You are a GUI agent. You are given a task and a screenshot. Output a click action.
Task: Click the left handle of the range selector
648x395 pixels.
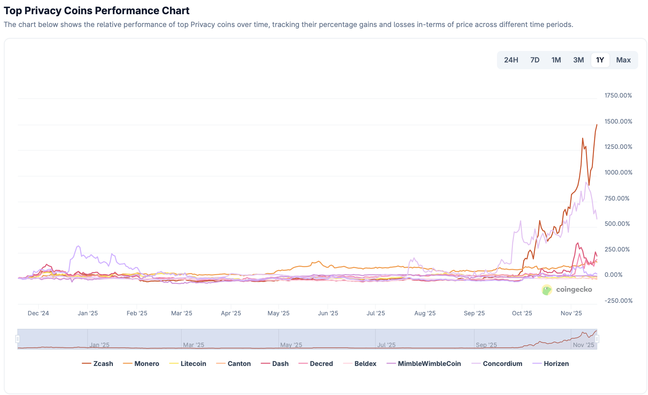click(x=18, y=339)
